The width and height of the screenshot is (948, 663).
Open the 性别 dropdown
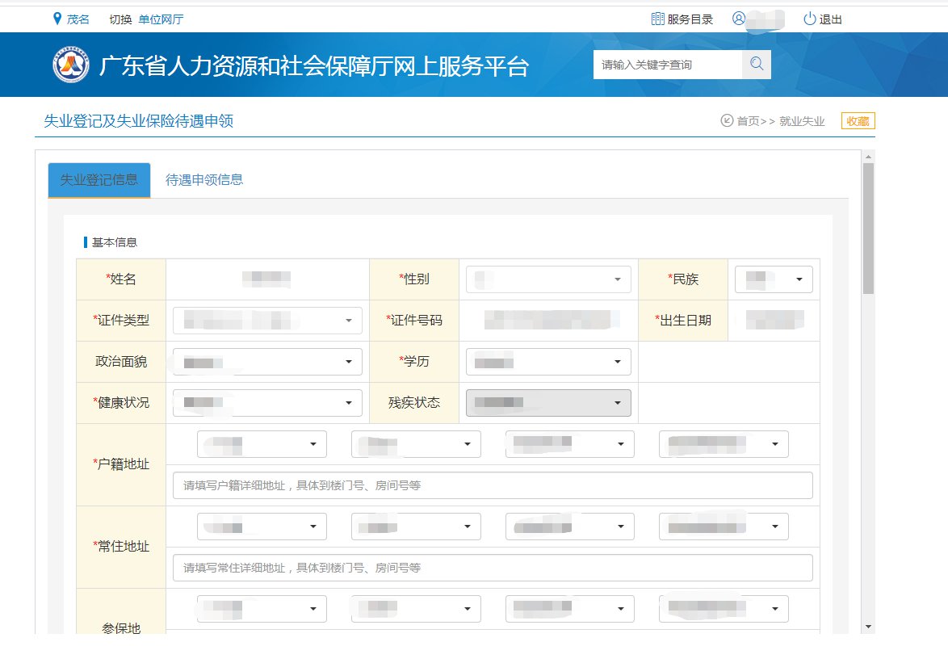[x=548, y=279]
